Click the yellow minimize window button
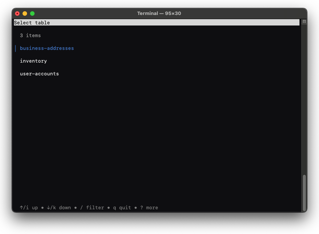The height and width of the screenshot is (234, 319). pos(25,13)
